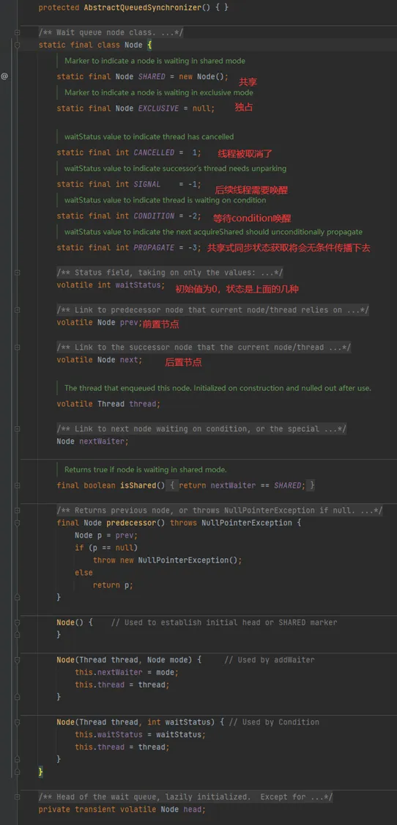The image size is (397, 825).
Task: Expand folded body of isShared() return statement
Action: (242, 485)
